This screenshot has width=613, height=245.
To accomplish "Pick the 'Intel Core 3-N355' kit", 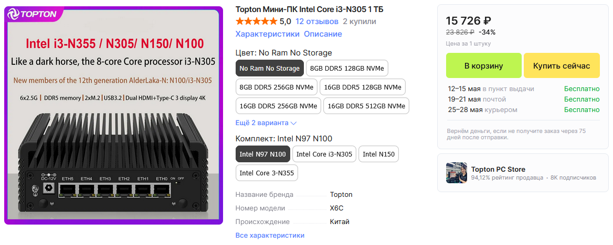I will point(267,173).
